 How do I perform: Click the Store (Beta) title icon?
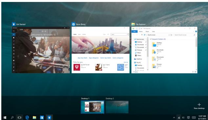[73, 24]
